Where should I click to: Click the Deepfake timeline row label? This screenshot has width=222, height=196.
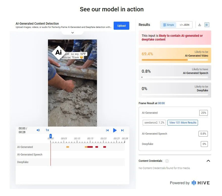(x=23, y=162)
